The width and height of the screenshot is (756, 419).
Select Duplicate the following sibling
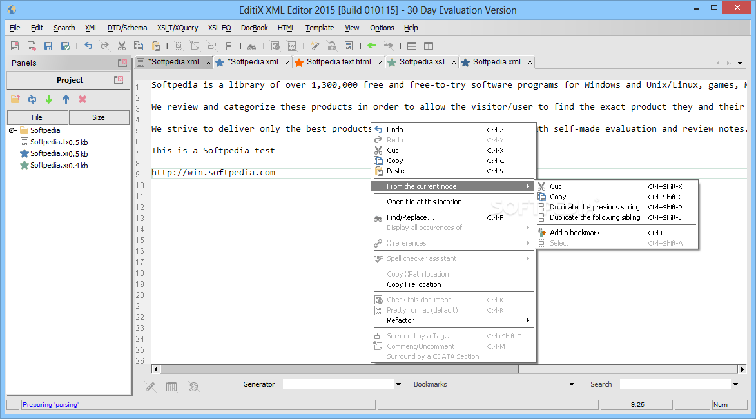click(617, 217)
